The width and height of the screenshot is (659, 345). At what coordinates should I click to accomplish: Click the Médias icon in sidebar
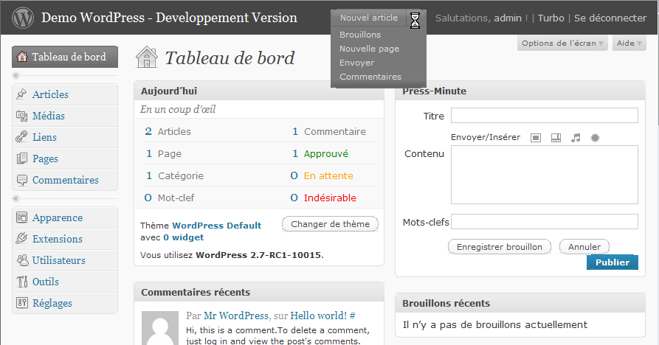click(x=21, y=116)
